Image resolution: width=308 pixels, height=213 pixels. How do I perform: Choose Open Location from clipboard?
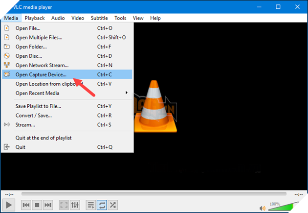point(67,84)
